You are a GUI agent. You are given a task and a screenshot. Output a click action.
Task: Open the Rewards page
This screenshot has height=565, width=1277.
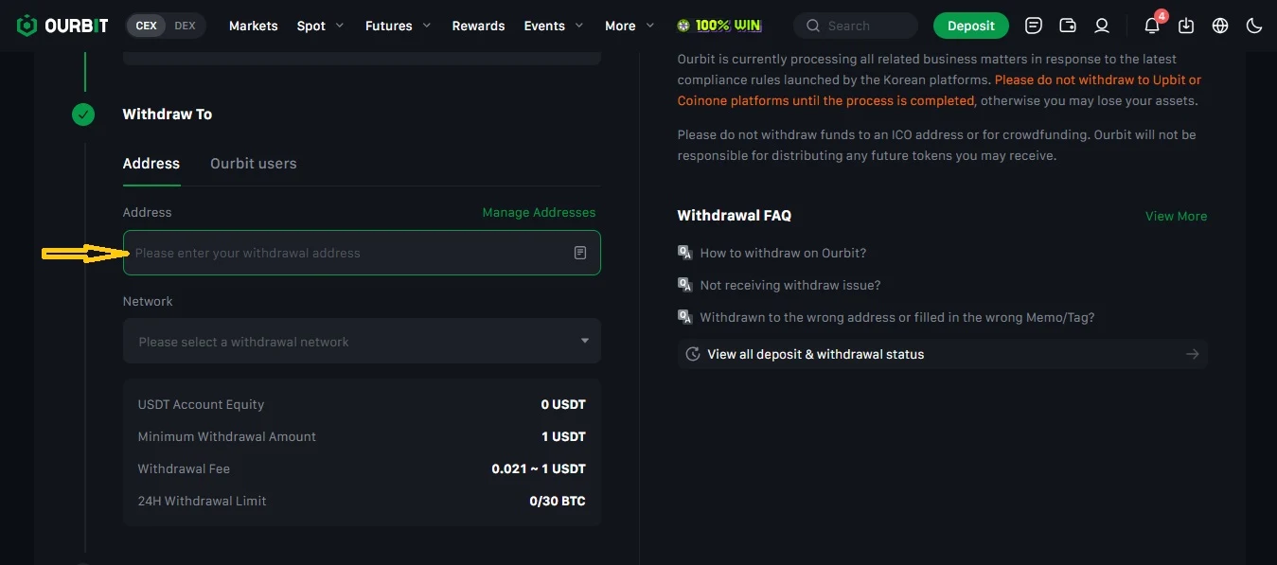(x=478, y=26)
